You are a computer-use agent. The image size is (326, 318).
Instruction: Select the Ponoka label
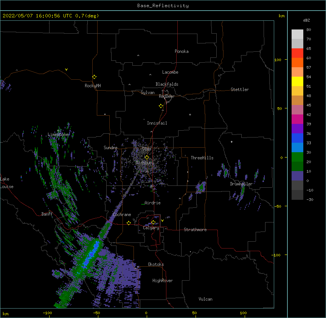click(182, 51)
